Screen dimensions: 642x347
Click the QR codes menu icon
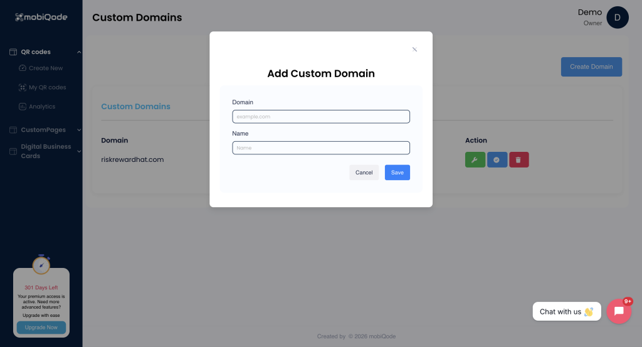tap(13, 52)
